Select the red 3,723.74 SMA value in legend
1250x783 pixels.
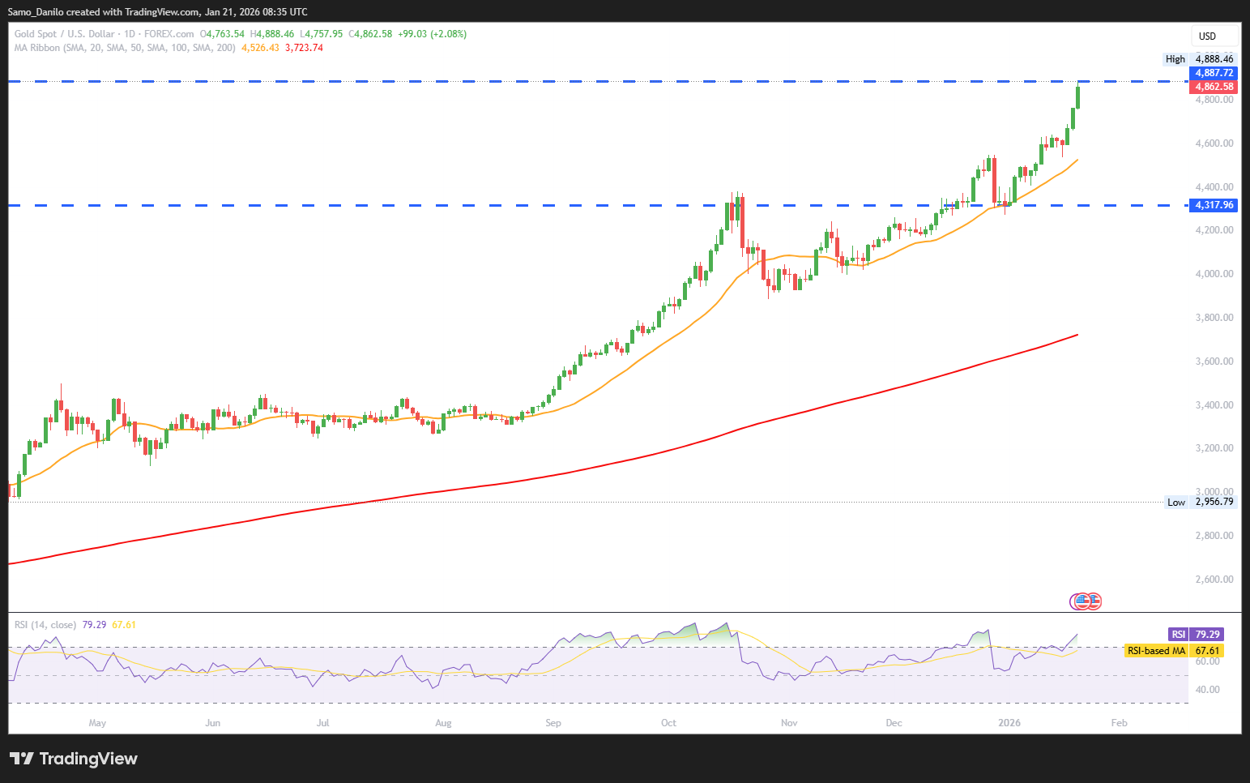pyautogui.click(x=304, y=48)
